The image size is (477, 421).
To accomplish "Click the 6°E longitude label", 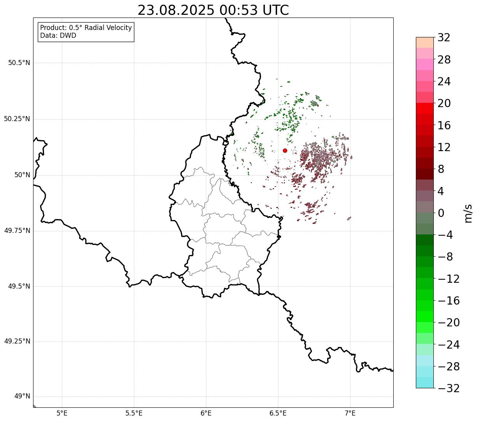I will (206, 413).
